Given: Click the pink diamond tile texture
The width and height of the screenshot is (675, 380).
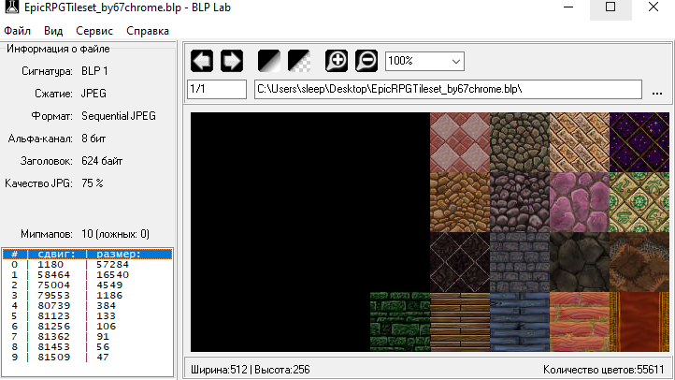Looking at the screenshot, I should point(460,142).
